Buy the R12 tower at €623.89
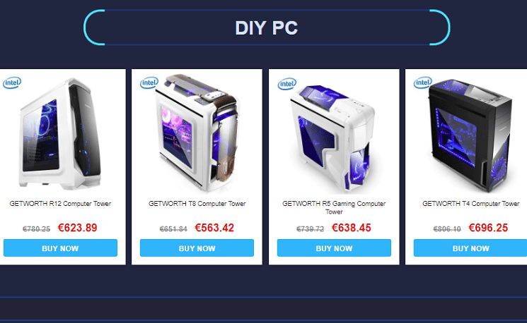Screen dimensions: 527x323 pyautogui.click(x=61, y=248)
